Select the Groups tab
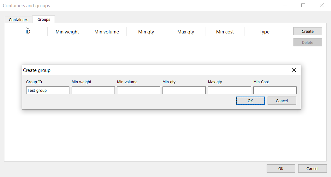Screen dimensions: 331x177 coord(44,19)
